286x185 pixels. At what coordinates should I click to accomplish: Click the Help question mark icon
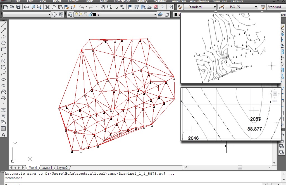coord(171,7)
